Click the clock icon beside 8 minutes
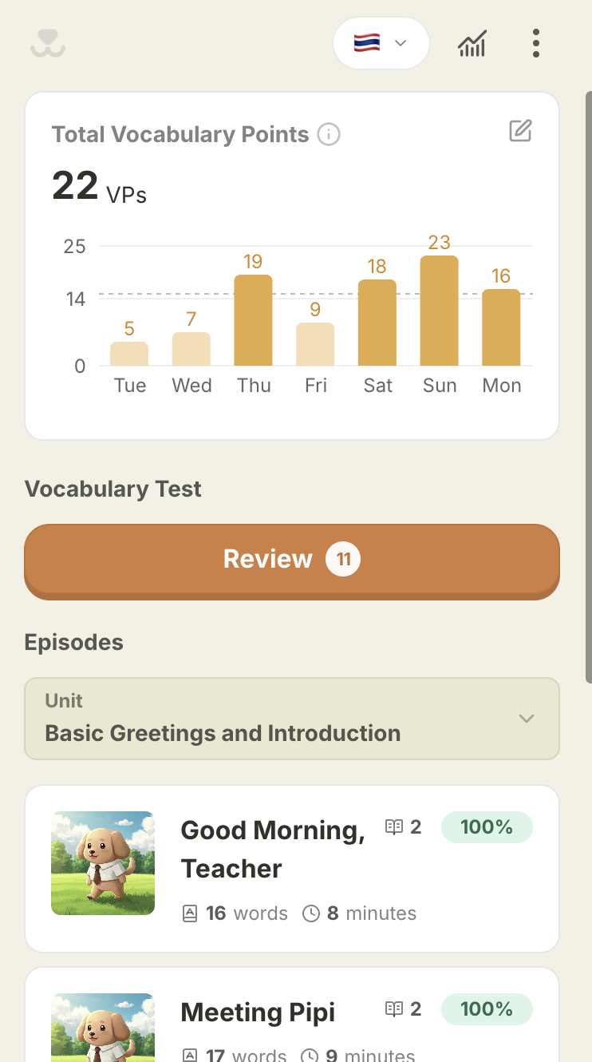 pos(311,913)
